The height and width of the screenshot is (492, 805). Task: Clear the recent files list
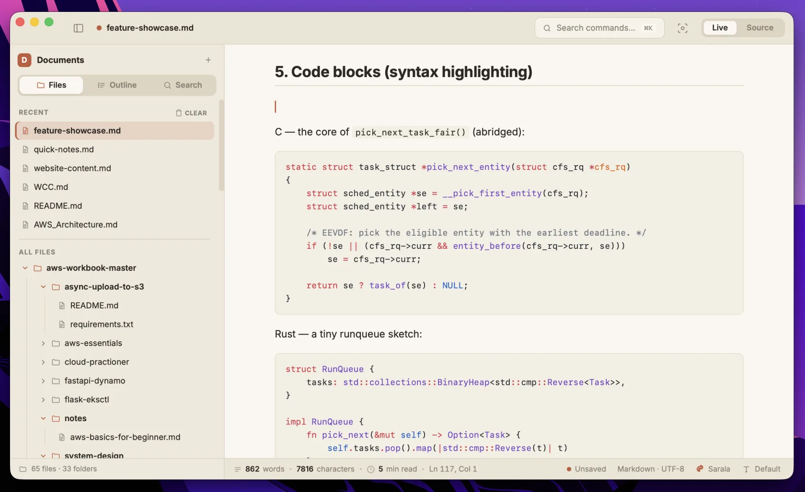tap(191, 113)
